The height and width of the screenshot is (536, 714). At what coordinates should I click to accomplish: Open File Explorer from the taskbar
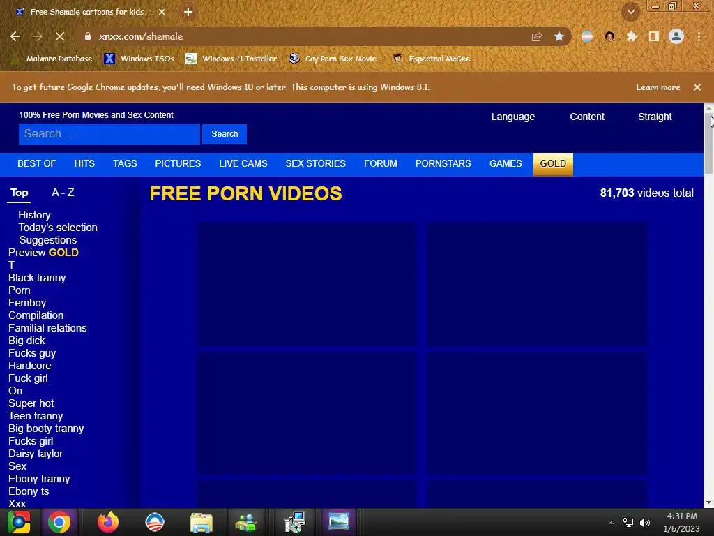(x=202, y=523)
